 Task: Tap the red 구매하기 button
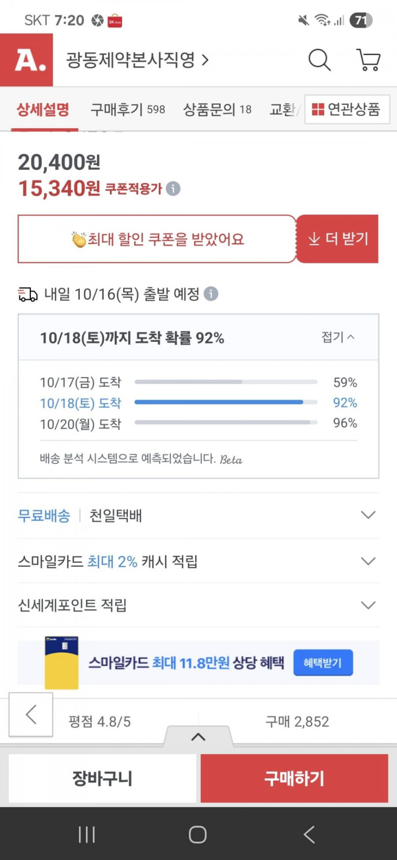294,778
